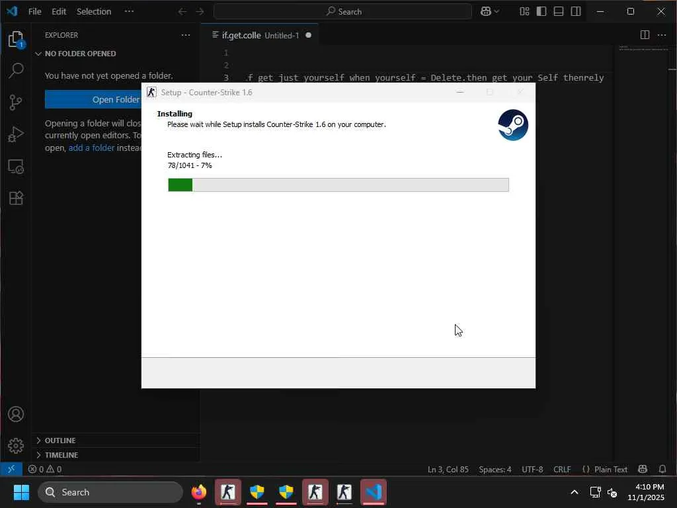Go back with the navigation arrow
The height and width of the screenshot is (508, 677).
tap(182, 12)
